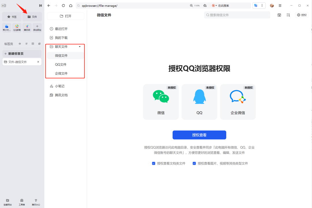This screenshot has height=208, width=312.
Task: Collapse the sidebar panel
Action: (40, 5)
